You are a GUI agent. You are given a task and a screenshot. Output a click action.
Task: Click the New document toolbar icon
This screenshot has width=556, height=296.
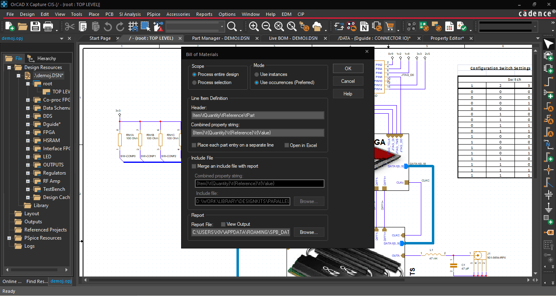10,27
